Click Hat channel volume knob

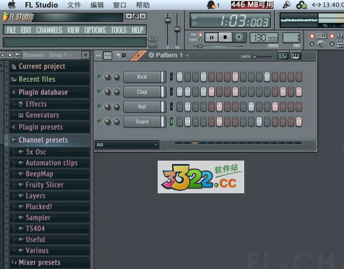pyautogui.click(x=116, y=107)
